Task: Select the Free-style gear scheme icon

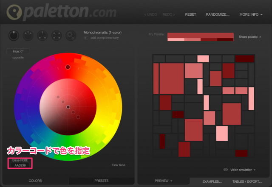Action: tap(71, 36)
